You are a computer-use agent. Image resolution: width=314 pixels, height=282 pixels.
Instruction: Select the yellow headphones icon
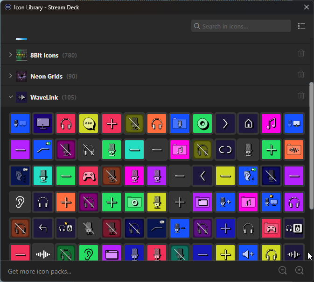(271, 253)
